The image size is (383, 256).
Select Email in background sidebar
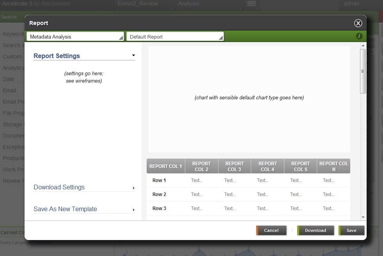9,90
